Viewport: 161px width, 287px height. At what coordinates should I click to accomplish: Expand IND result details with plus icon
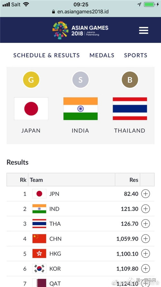(x=146, y=209)
